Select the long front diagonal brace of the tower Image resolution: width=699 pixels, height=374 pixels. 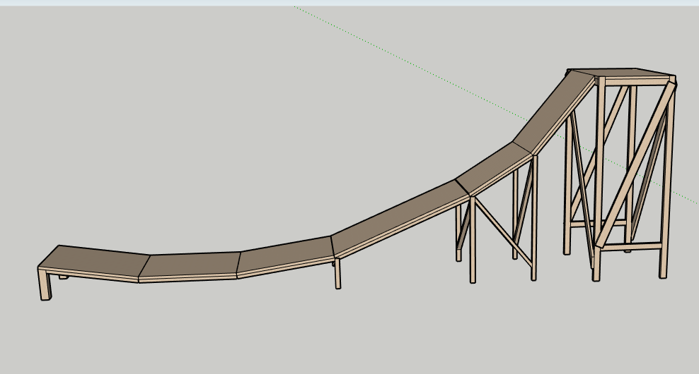pos(637,164)
